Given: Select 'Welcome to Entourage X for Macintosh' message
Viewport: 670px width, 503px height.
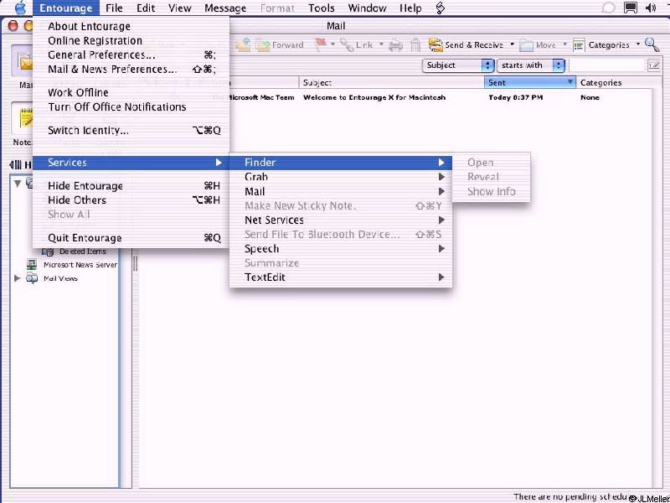Looking at the screenshot, I should click(x=374, y=97).
